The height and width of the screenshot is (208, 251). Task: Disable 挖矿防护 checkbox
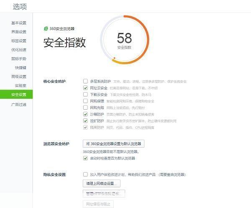85,121
